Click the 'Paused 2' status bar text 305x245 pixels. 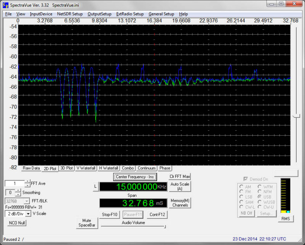(12, 239)
